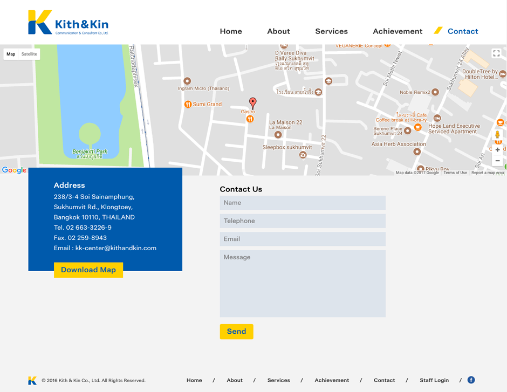Open About link in footer
Viewport: 507px width, 392px height.
click(x=235, y=380)
